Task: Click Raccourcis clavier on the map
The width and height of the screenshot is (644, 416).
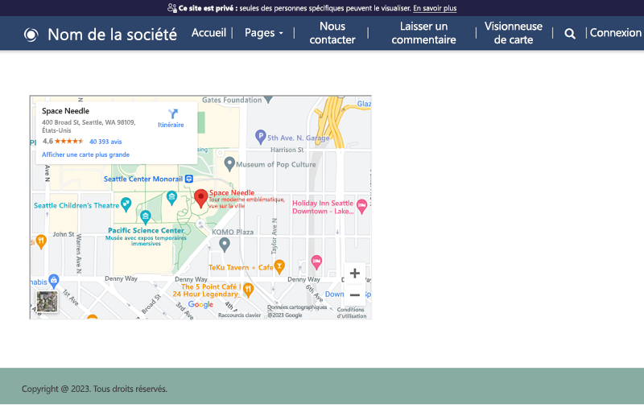Action: [239, 315]
